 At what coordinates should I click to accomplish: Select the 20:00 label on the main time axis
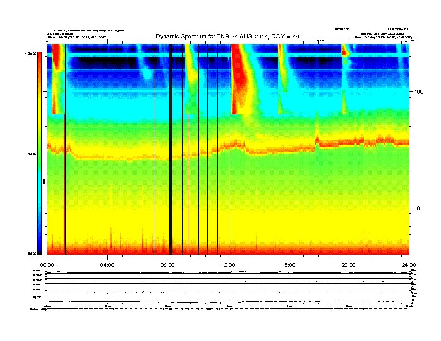[349, 265]
